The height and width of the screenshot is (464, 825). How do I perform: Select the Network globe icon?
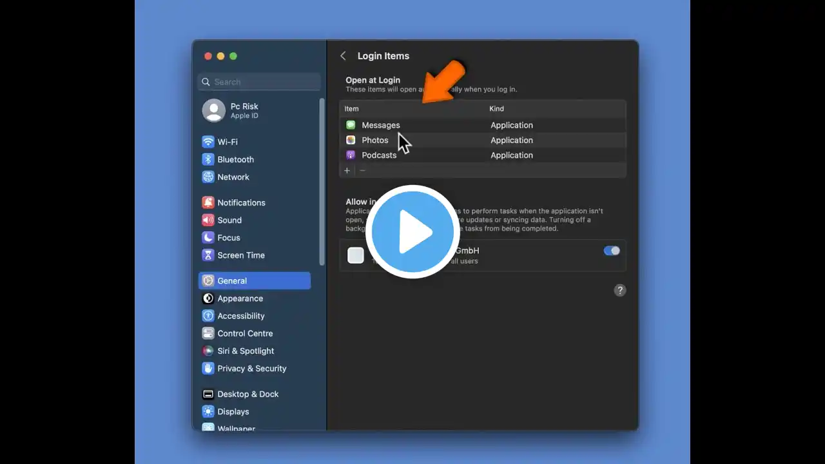pyautogui.click(x=208, y=177)
